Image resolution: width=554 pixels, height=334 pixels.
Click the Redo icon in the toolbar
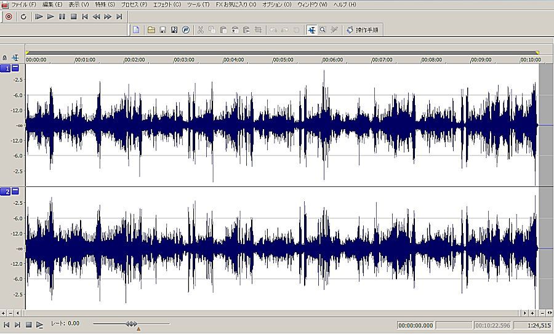click(x=285, y=30)
